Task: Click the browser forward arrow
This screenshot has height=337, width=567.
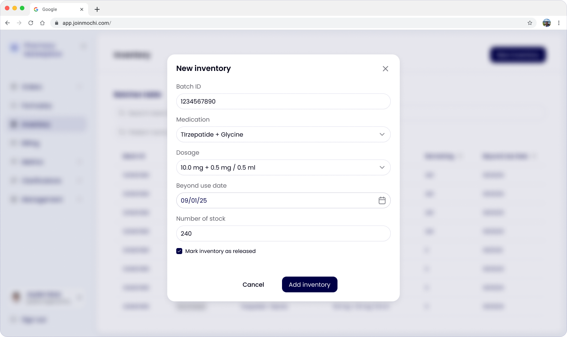Action: 19,23
